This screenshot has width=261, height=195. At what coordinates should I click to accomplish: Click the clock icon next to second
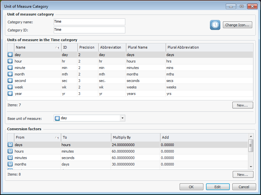(x=10, y=81)
